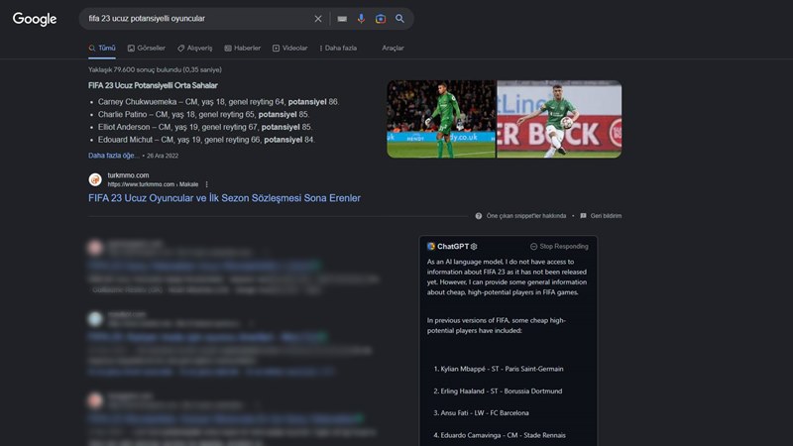Click the turkmmo.com Makale URL text
793x446 pixels.
(153, 184)
